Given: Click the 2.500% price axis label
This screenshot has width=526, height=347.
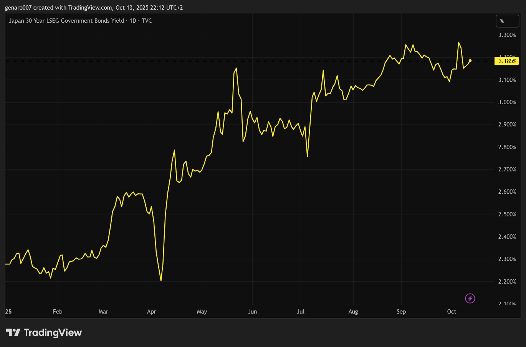Looking at the screenshot, I should 507,214.
